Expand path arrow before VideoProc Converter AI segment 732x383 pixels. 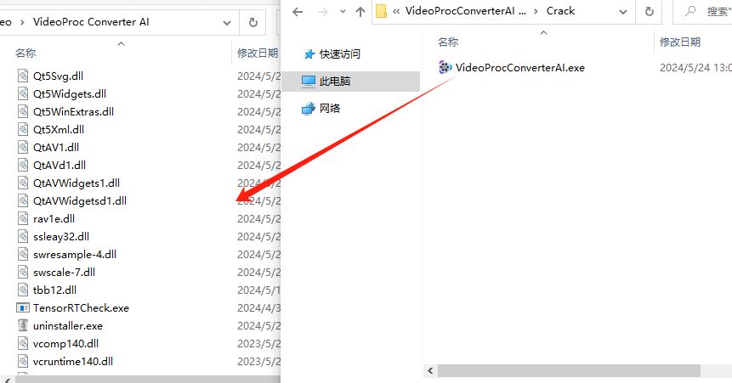click(21, 22)
